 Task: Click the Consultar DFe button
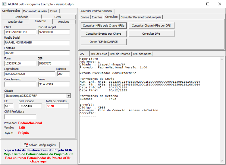pyautogui.click(x=151, y=33)
